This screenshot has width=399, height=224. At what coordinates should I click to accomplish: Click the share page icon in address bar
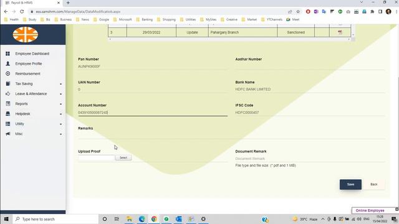pyautogui.click(x=290, y=12)
